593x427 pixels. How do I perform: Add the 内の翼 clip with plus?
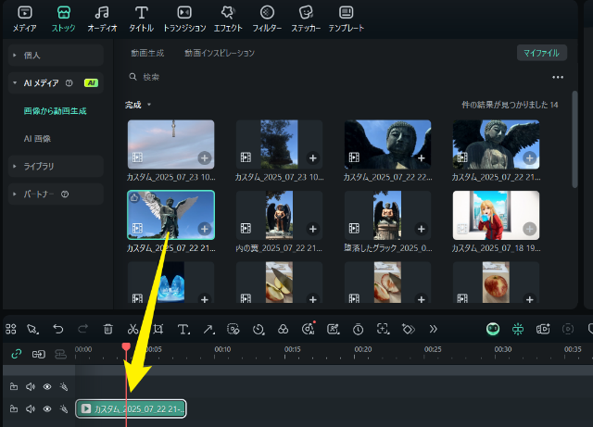click(x=313, y=229)
